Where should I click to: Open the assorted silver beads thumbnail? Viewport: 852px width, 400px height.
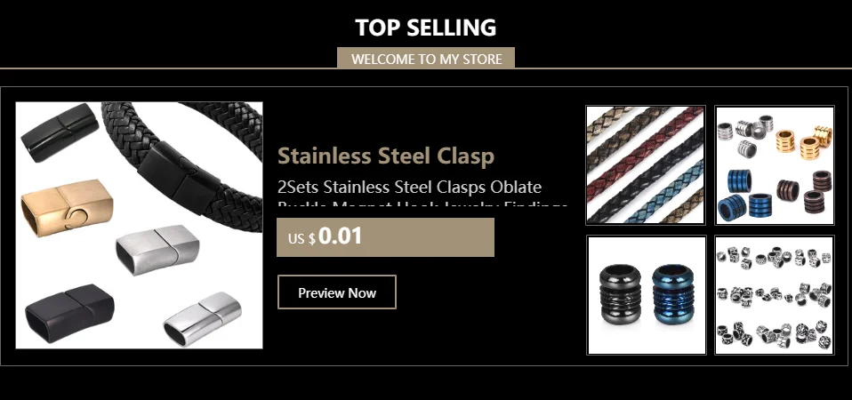774,295
